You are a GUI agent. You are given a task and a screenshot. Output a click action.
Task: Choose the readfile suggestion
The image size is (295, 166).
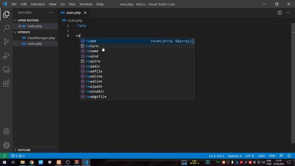tap(137, 71)
